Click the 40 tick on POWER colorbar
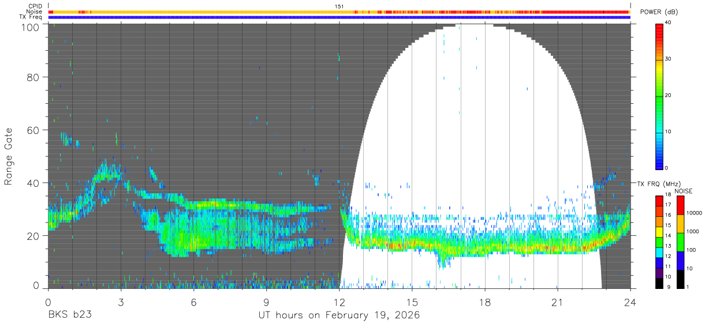This screenshot has height=327, width=709. click(x=669, y=22)
